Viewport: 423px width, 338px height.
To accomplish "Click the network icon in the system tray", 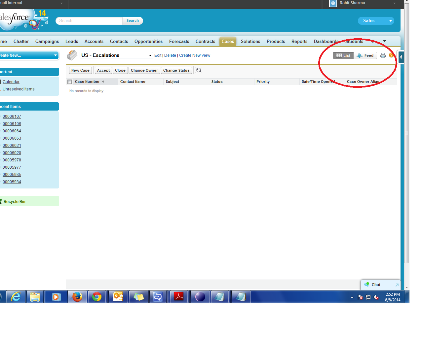I will 368,297.
